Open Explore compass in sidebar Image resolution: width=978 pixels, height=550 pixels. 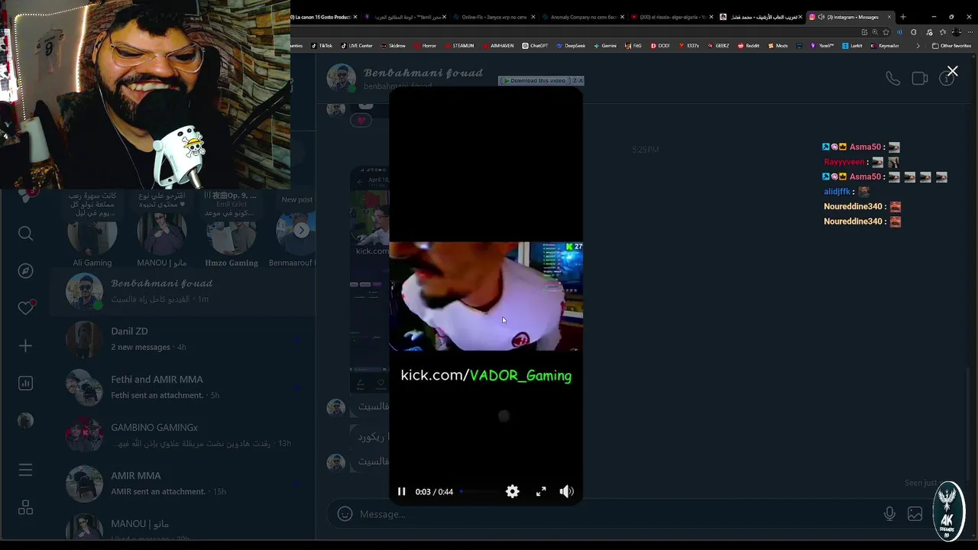click(25, 271)
